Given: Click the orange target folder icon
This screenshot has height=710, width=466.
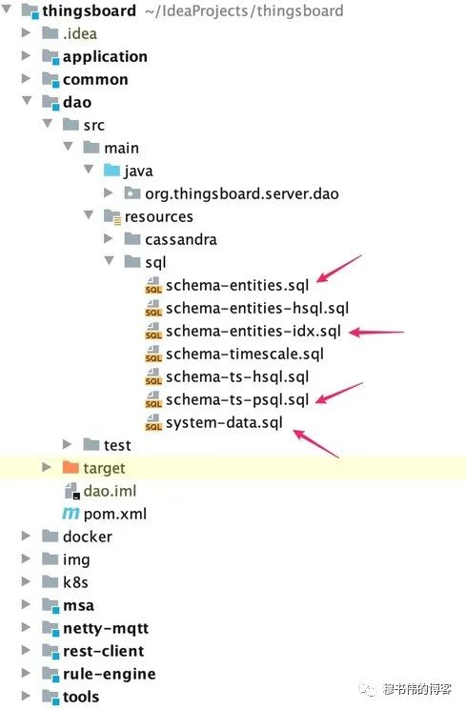Looking at the screenshot, I should click(x=71, y=467).
